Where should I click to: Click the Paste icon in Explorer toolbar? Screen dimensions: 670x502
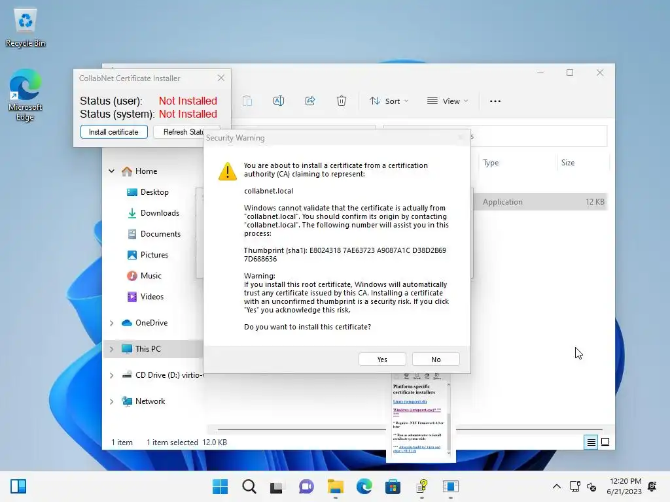point(247,101)
